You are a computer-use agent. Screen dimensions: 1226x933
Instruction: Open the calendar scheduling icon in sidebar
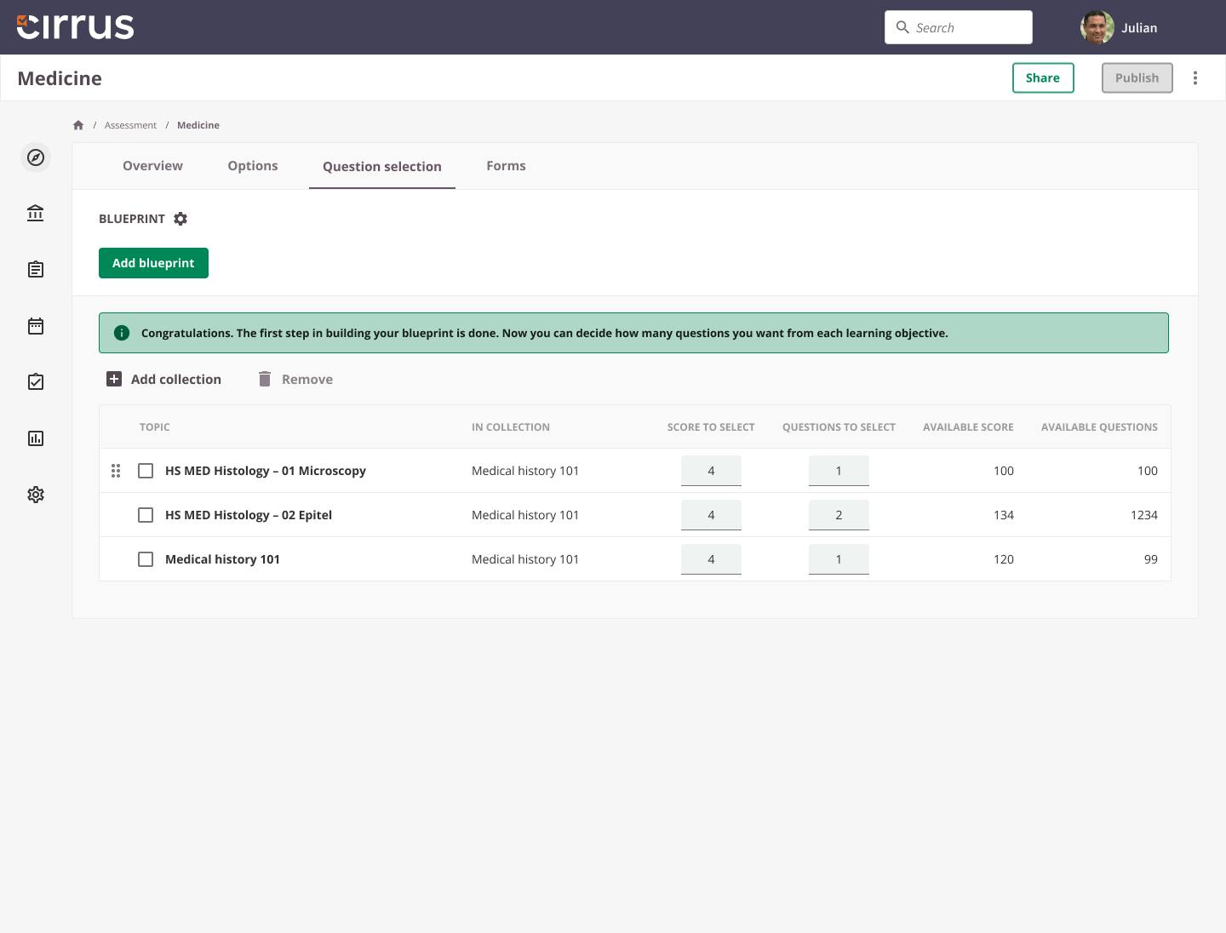click(x=35, y=326)
